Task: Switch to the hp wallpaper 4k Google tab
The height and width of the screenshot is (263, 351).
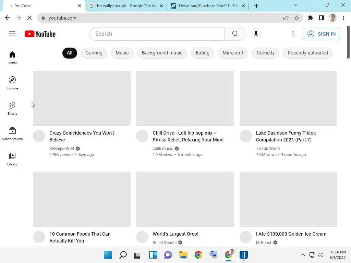Action: pyautogui.click(x=126, y=6)
